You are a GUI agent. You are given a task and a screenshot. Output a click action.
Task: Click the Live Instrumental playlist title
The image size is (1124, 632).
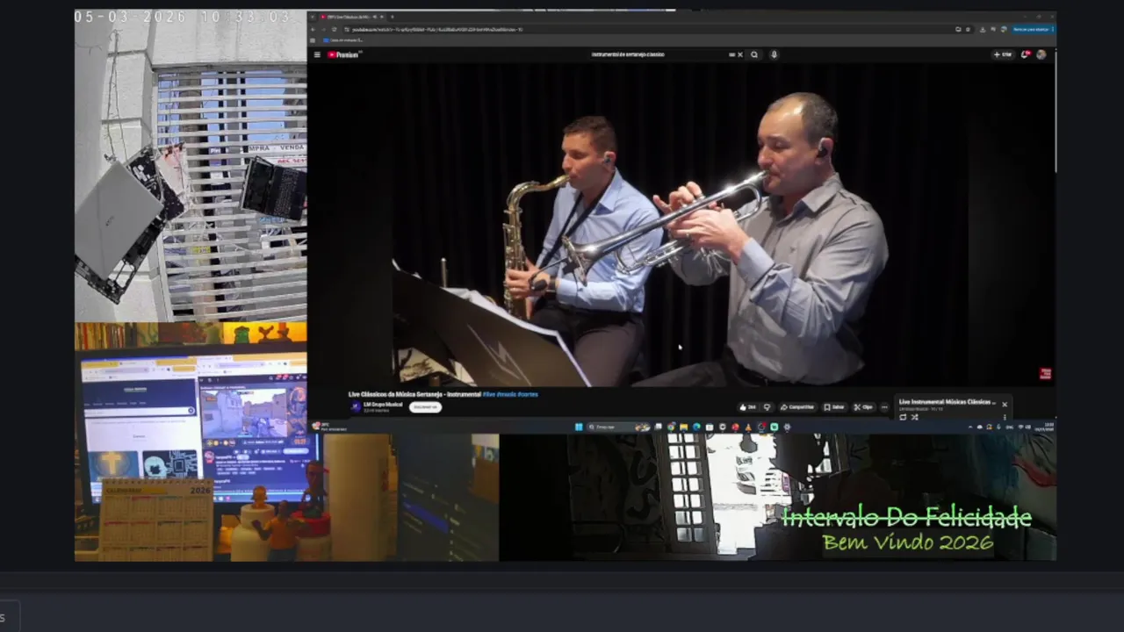(947, 402)
